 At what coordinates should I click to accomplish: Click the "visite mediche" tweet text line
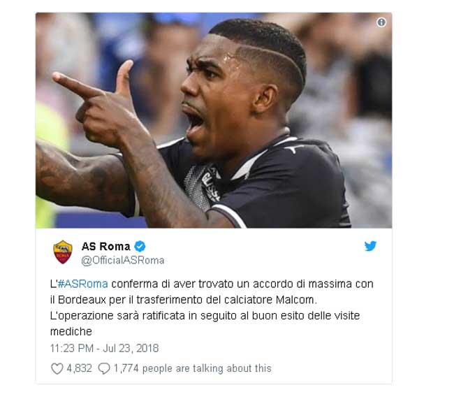[x=71, y=331]
